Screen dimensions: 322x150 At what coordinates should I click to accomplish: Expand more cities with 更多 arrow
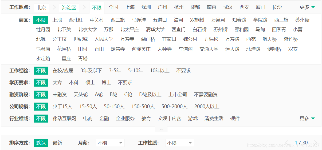[x=307, y=7]
